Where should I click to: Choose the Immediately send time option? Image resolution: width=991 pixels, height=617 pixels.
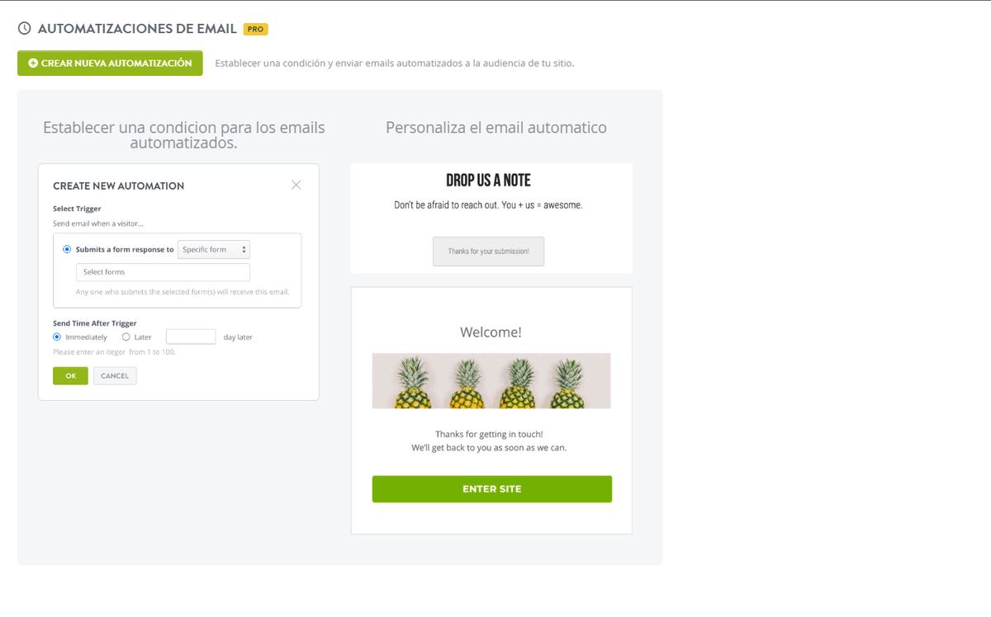click(57, 337)
